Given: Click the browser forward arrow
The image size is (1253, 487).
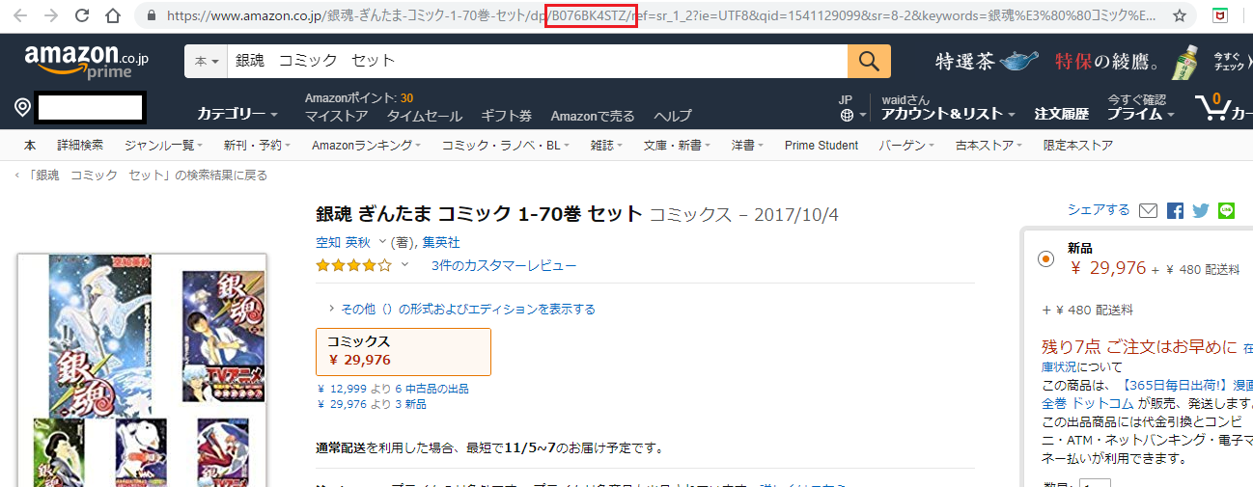Looking at the screenshot, I should [x=52, y=15].
